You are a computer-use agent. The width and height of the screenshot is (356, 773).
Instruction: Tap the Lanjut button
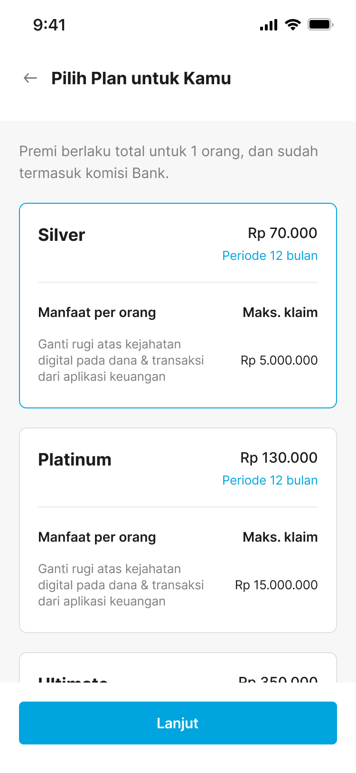point(178,723)
